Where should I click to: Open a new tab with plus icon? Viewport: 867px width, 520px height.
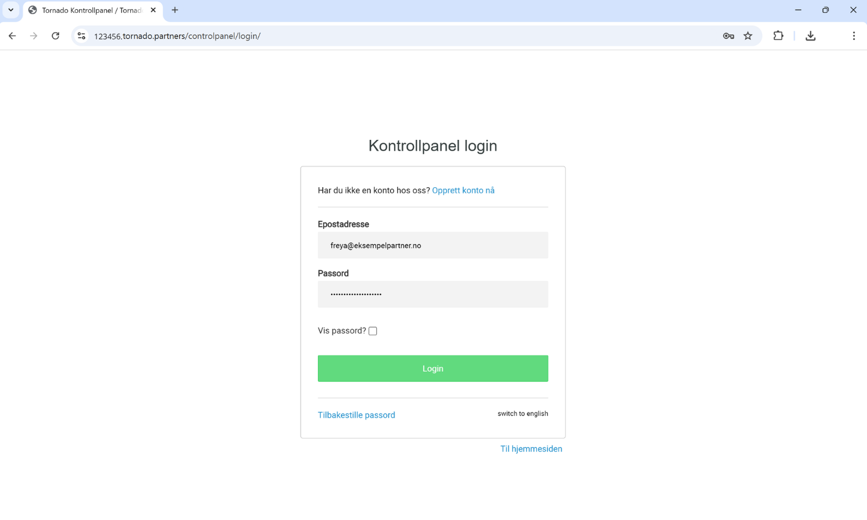click(175, 10)
